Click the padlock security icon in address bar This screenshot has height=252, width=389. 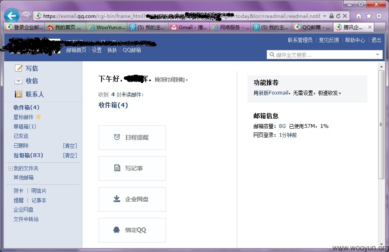[332, 16]
